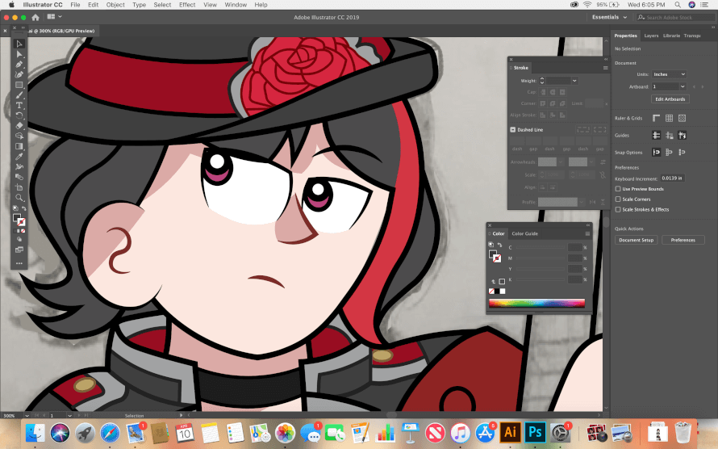Click Swap Fill and Stroke in Color panel

500,245
